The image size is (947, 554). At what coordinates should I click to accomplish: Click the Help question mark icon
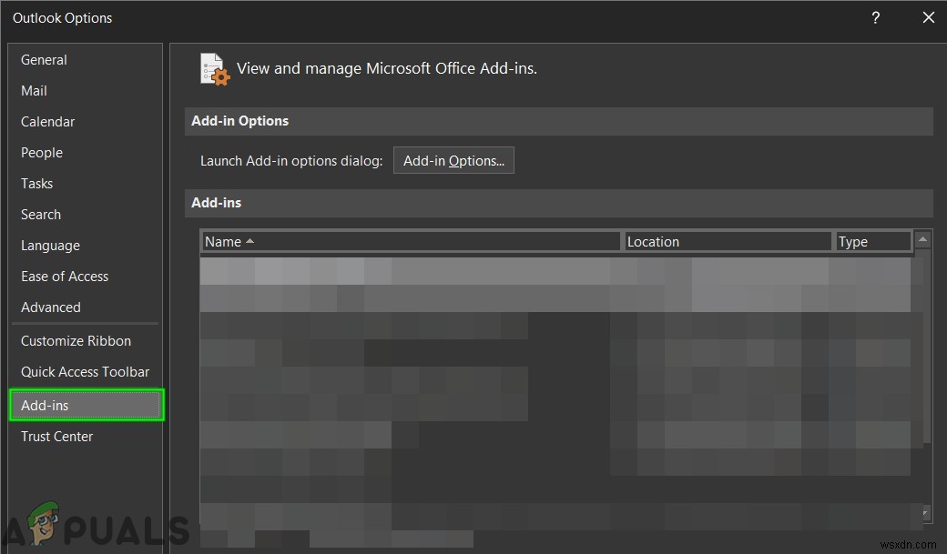(x=875, y=17)
